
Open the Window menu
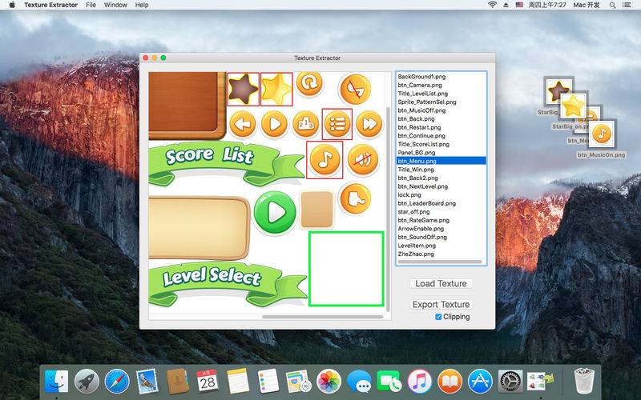(115, 5)
